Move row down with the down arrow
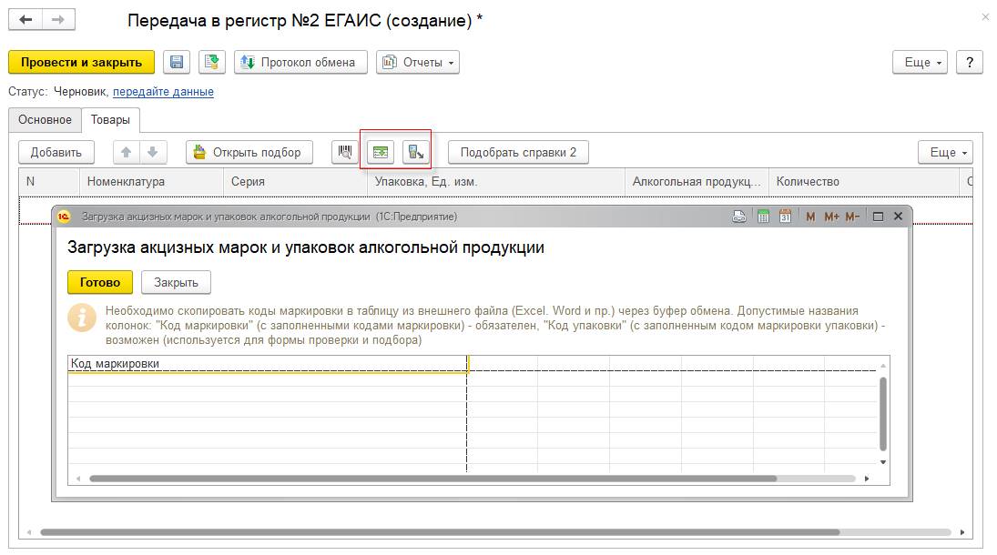997x555 pixels. coord(153,153)
